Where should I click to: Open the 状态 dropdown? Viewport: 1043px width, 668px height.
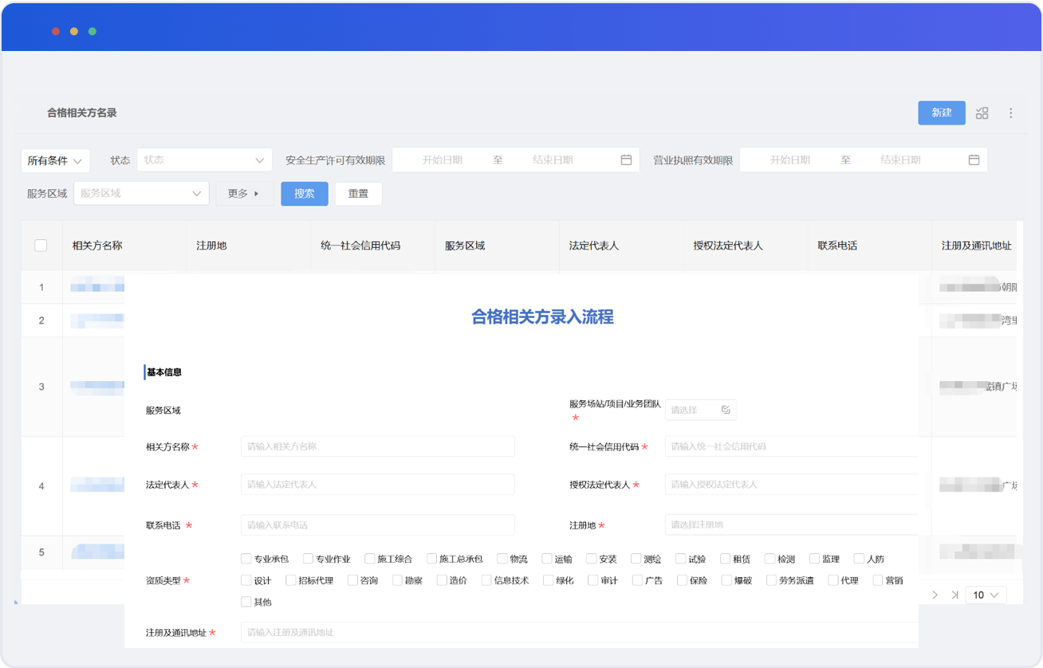(204, 160)
